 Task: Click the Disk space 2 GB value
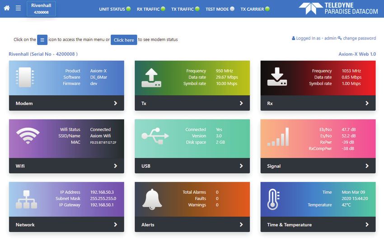220,142
